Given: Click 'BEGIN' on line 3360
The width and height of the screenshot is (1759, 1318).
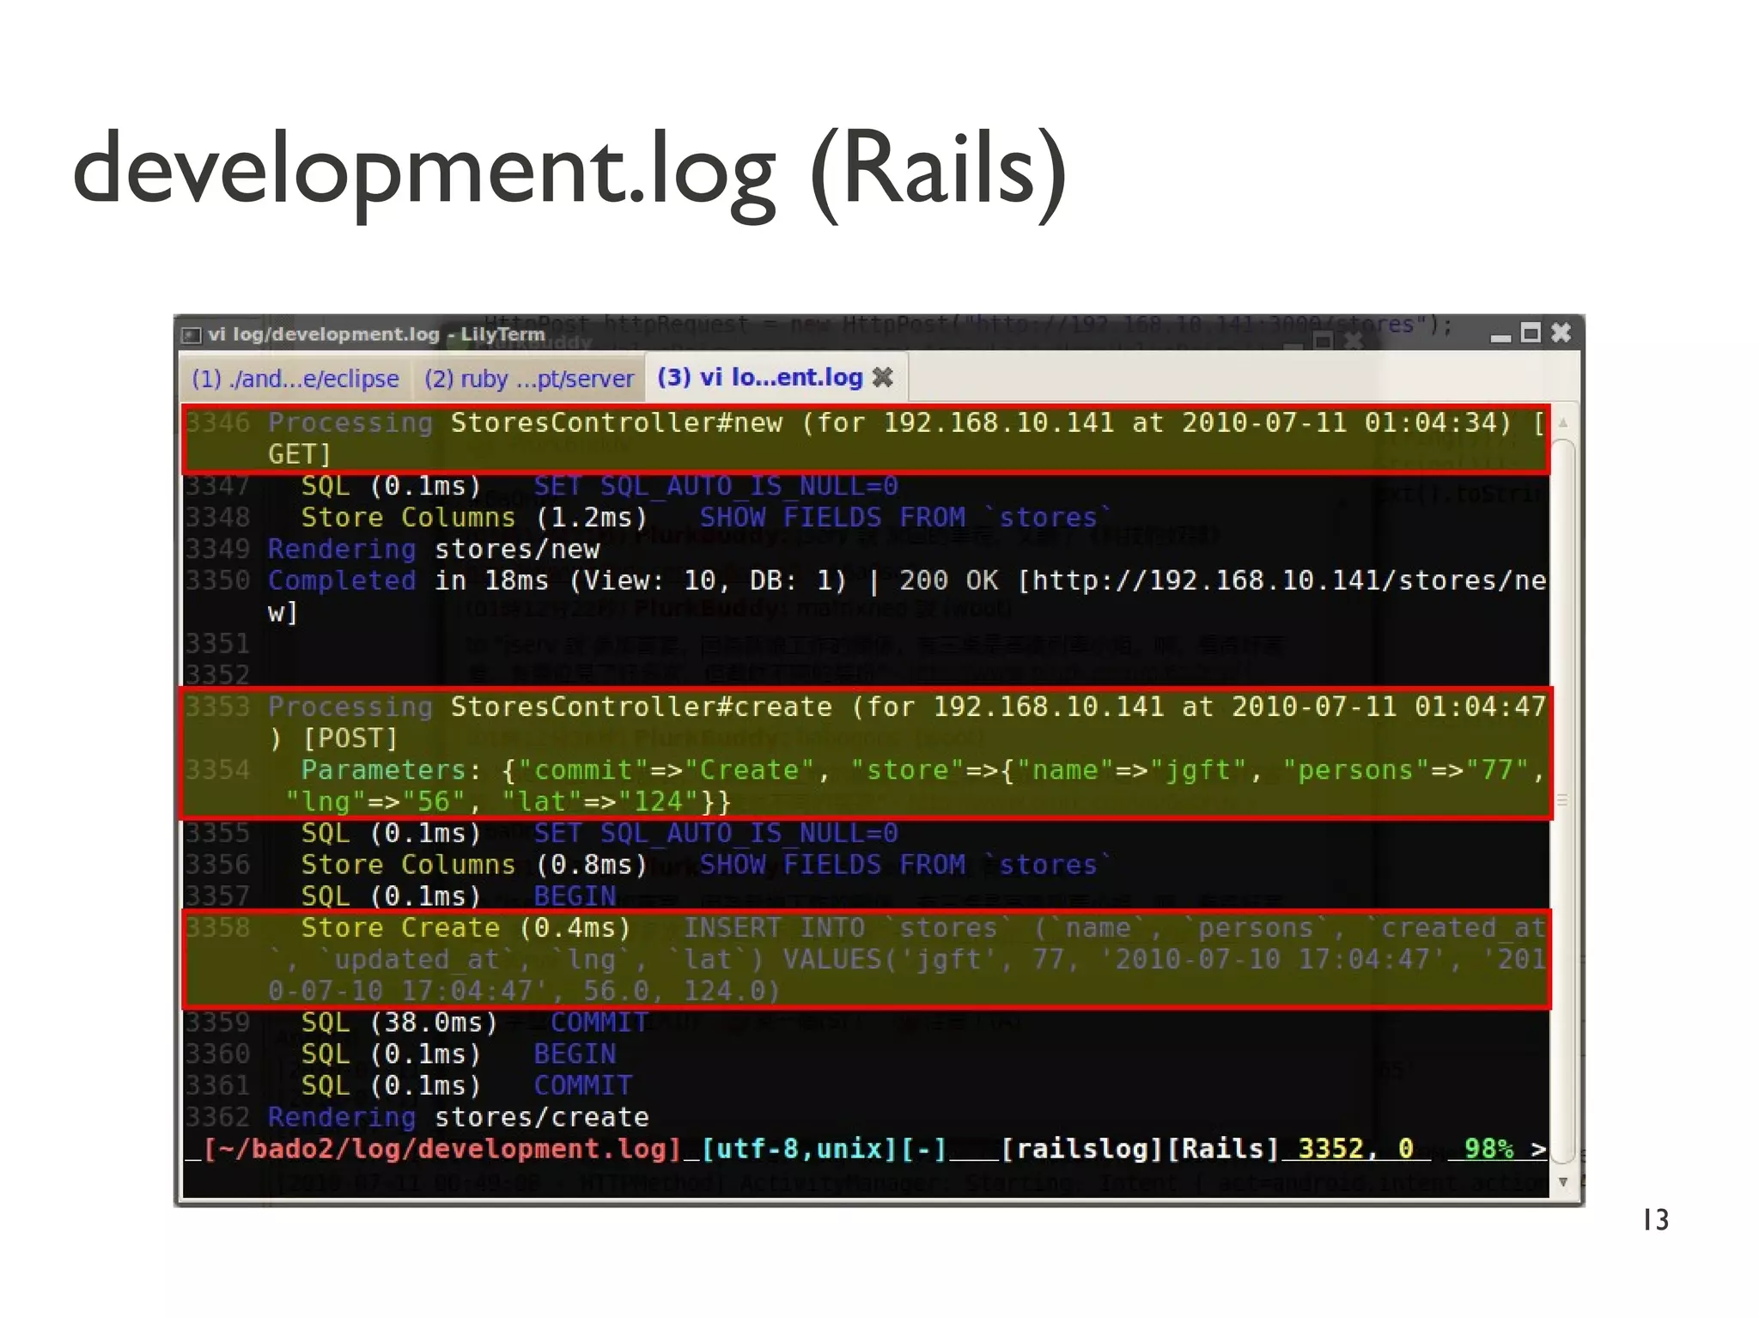Looking at the screenshot, I should pos(575,1054).
